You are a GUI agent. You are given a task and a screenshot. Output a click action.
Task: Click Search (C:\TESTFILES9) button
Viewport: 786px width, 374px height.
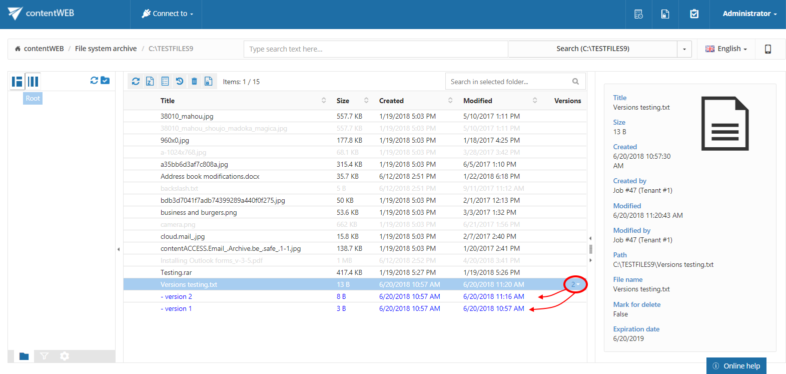pos(593,49)
